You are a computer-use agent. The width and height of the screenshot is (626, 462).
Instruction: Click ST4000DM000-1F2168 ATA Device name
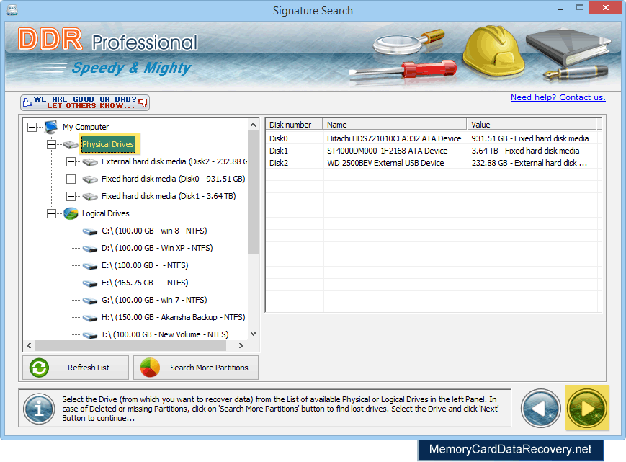(388, 151)
